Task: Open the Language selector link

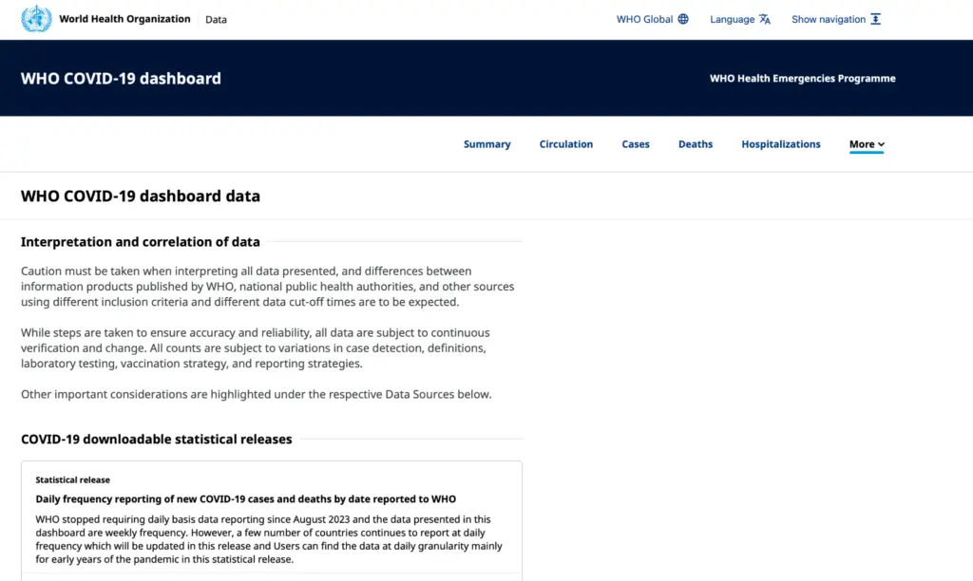Action: [x=733, y=19]
